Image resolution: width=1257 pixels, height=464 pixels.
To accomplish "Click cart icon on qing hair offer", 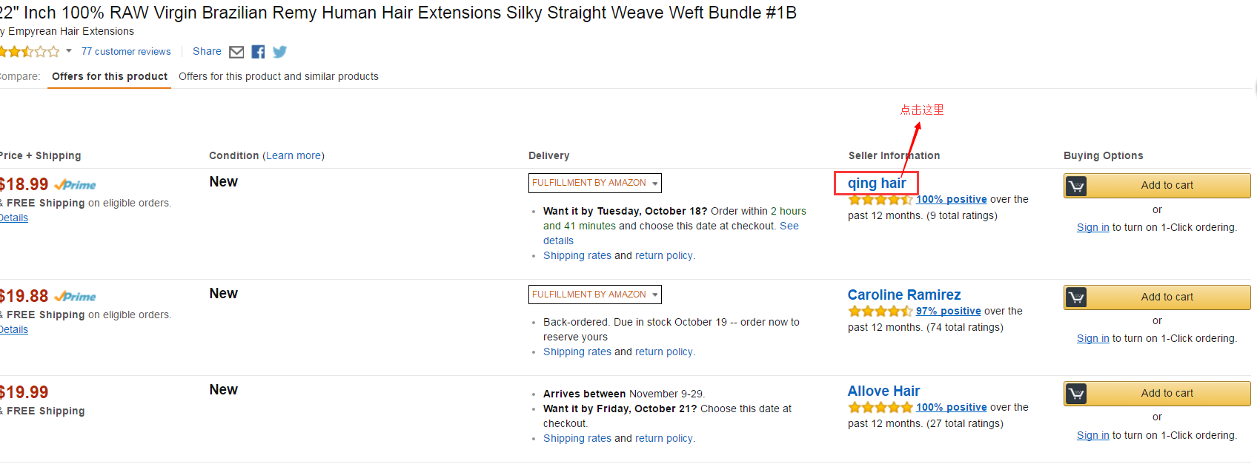I will [1077, 186].
